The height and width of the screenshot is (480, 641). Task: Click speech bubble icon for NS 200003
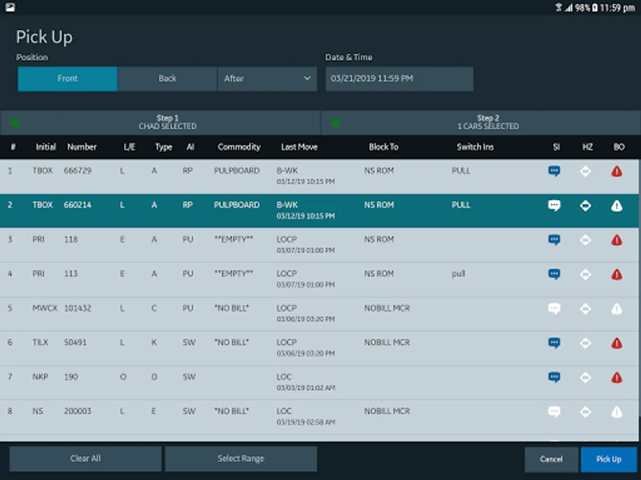coord(554,412)
